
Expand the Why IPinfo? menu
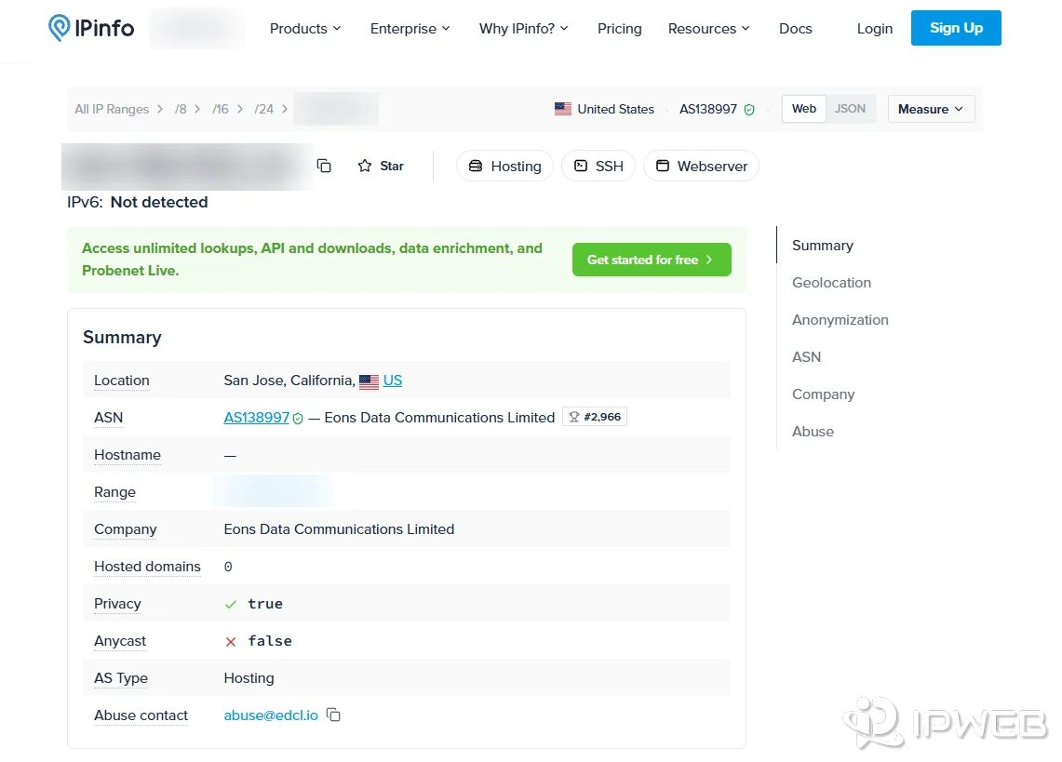point(523,29)
